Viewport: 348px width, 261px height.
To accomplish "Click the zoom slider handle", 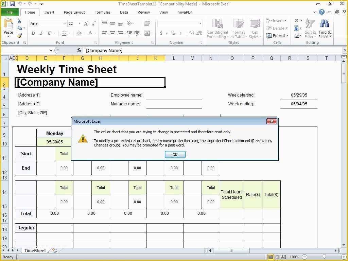I will click(x=324, y=257).
